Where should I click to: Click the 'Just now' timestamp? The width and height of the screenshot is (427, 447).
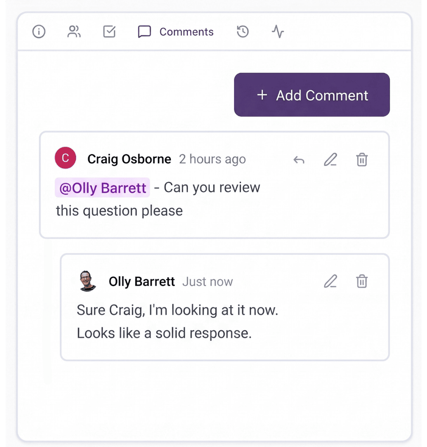(207, 281)
